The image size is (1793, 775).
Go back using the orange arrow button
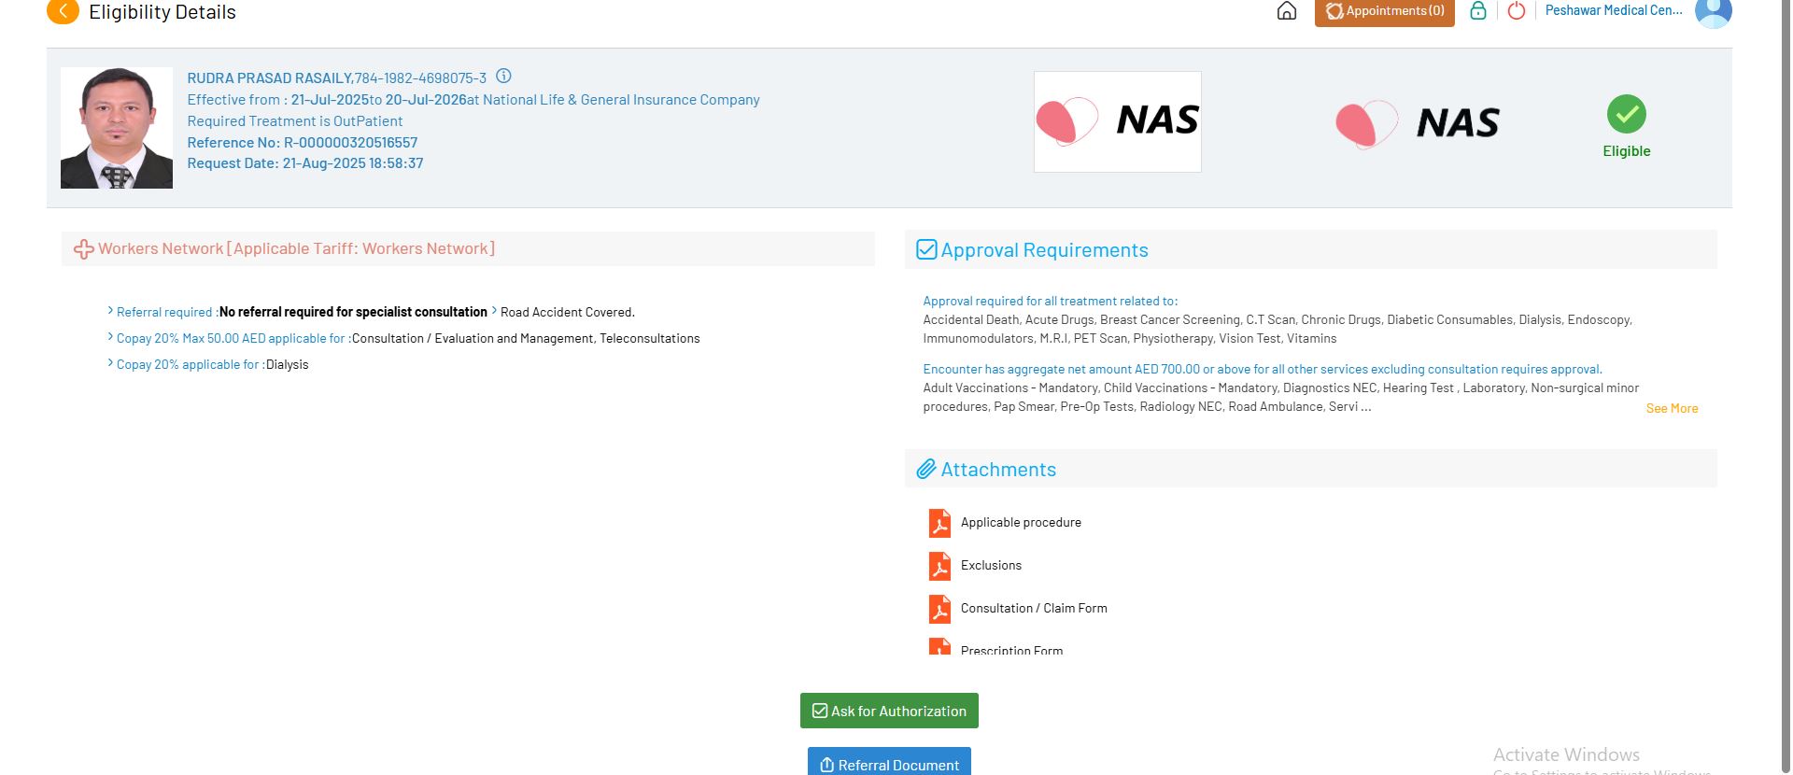click(x=63, y=11)
